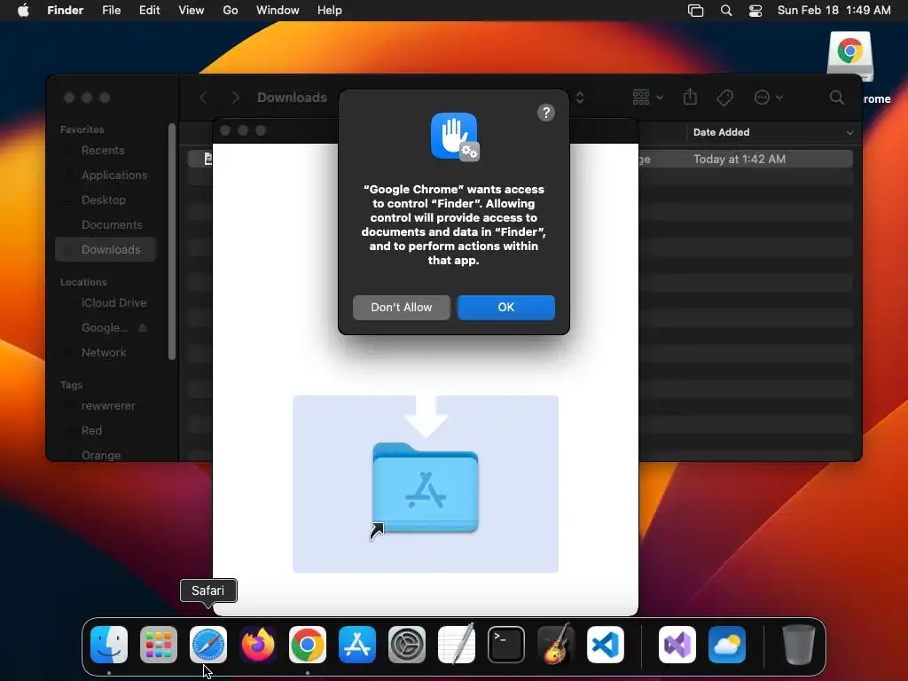
Task: Click Stage Manager icon in menu bar
Action: (x=695, y=11)
